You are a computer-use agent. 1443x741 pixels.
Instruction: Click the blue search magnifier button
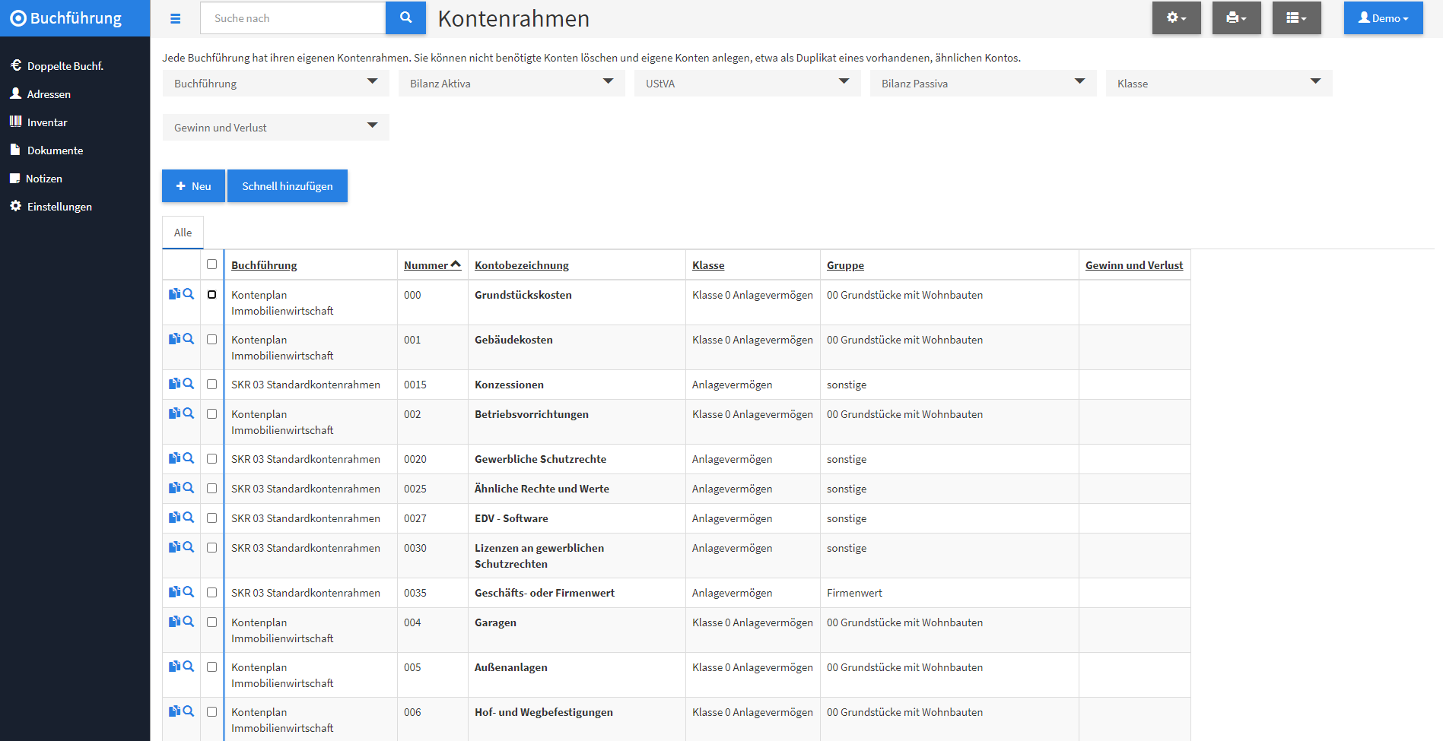[x=405, y=17]
